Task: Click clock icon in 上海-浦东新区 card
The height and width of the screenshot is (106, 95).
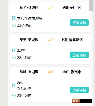Action: click(14, 58)
